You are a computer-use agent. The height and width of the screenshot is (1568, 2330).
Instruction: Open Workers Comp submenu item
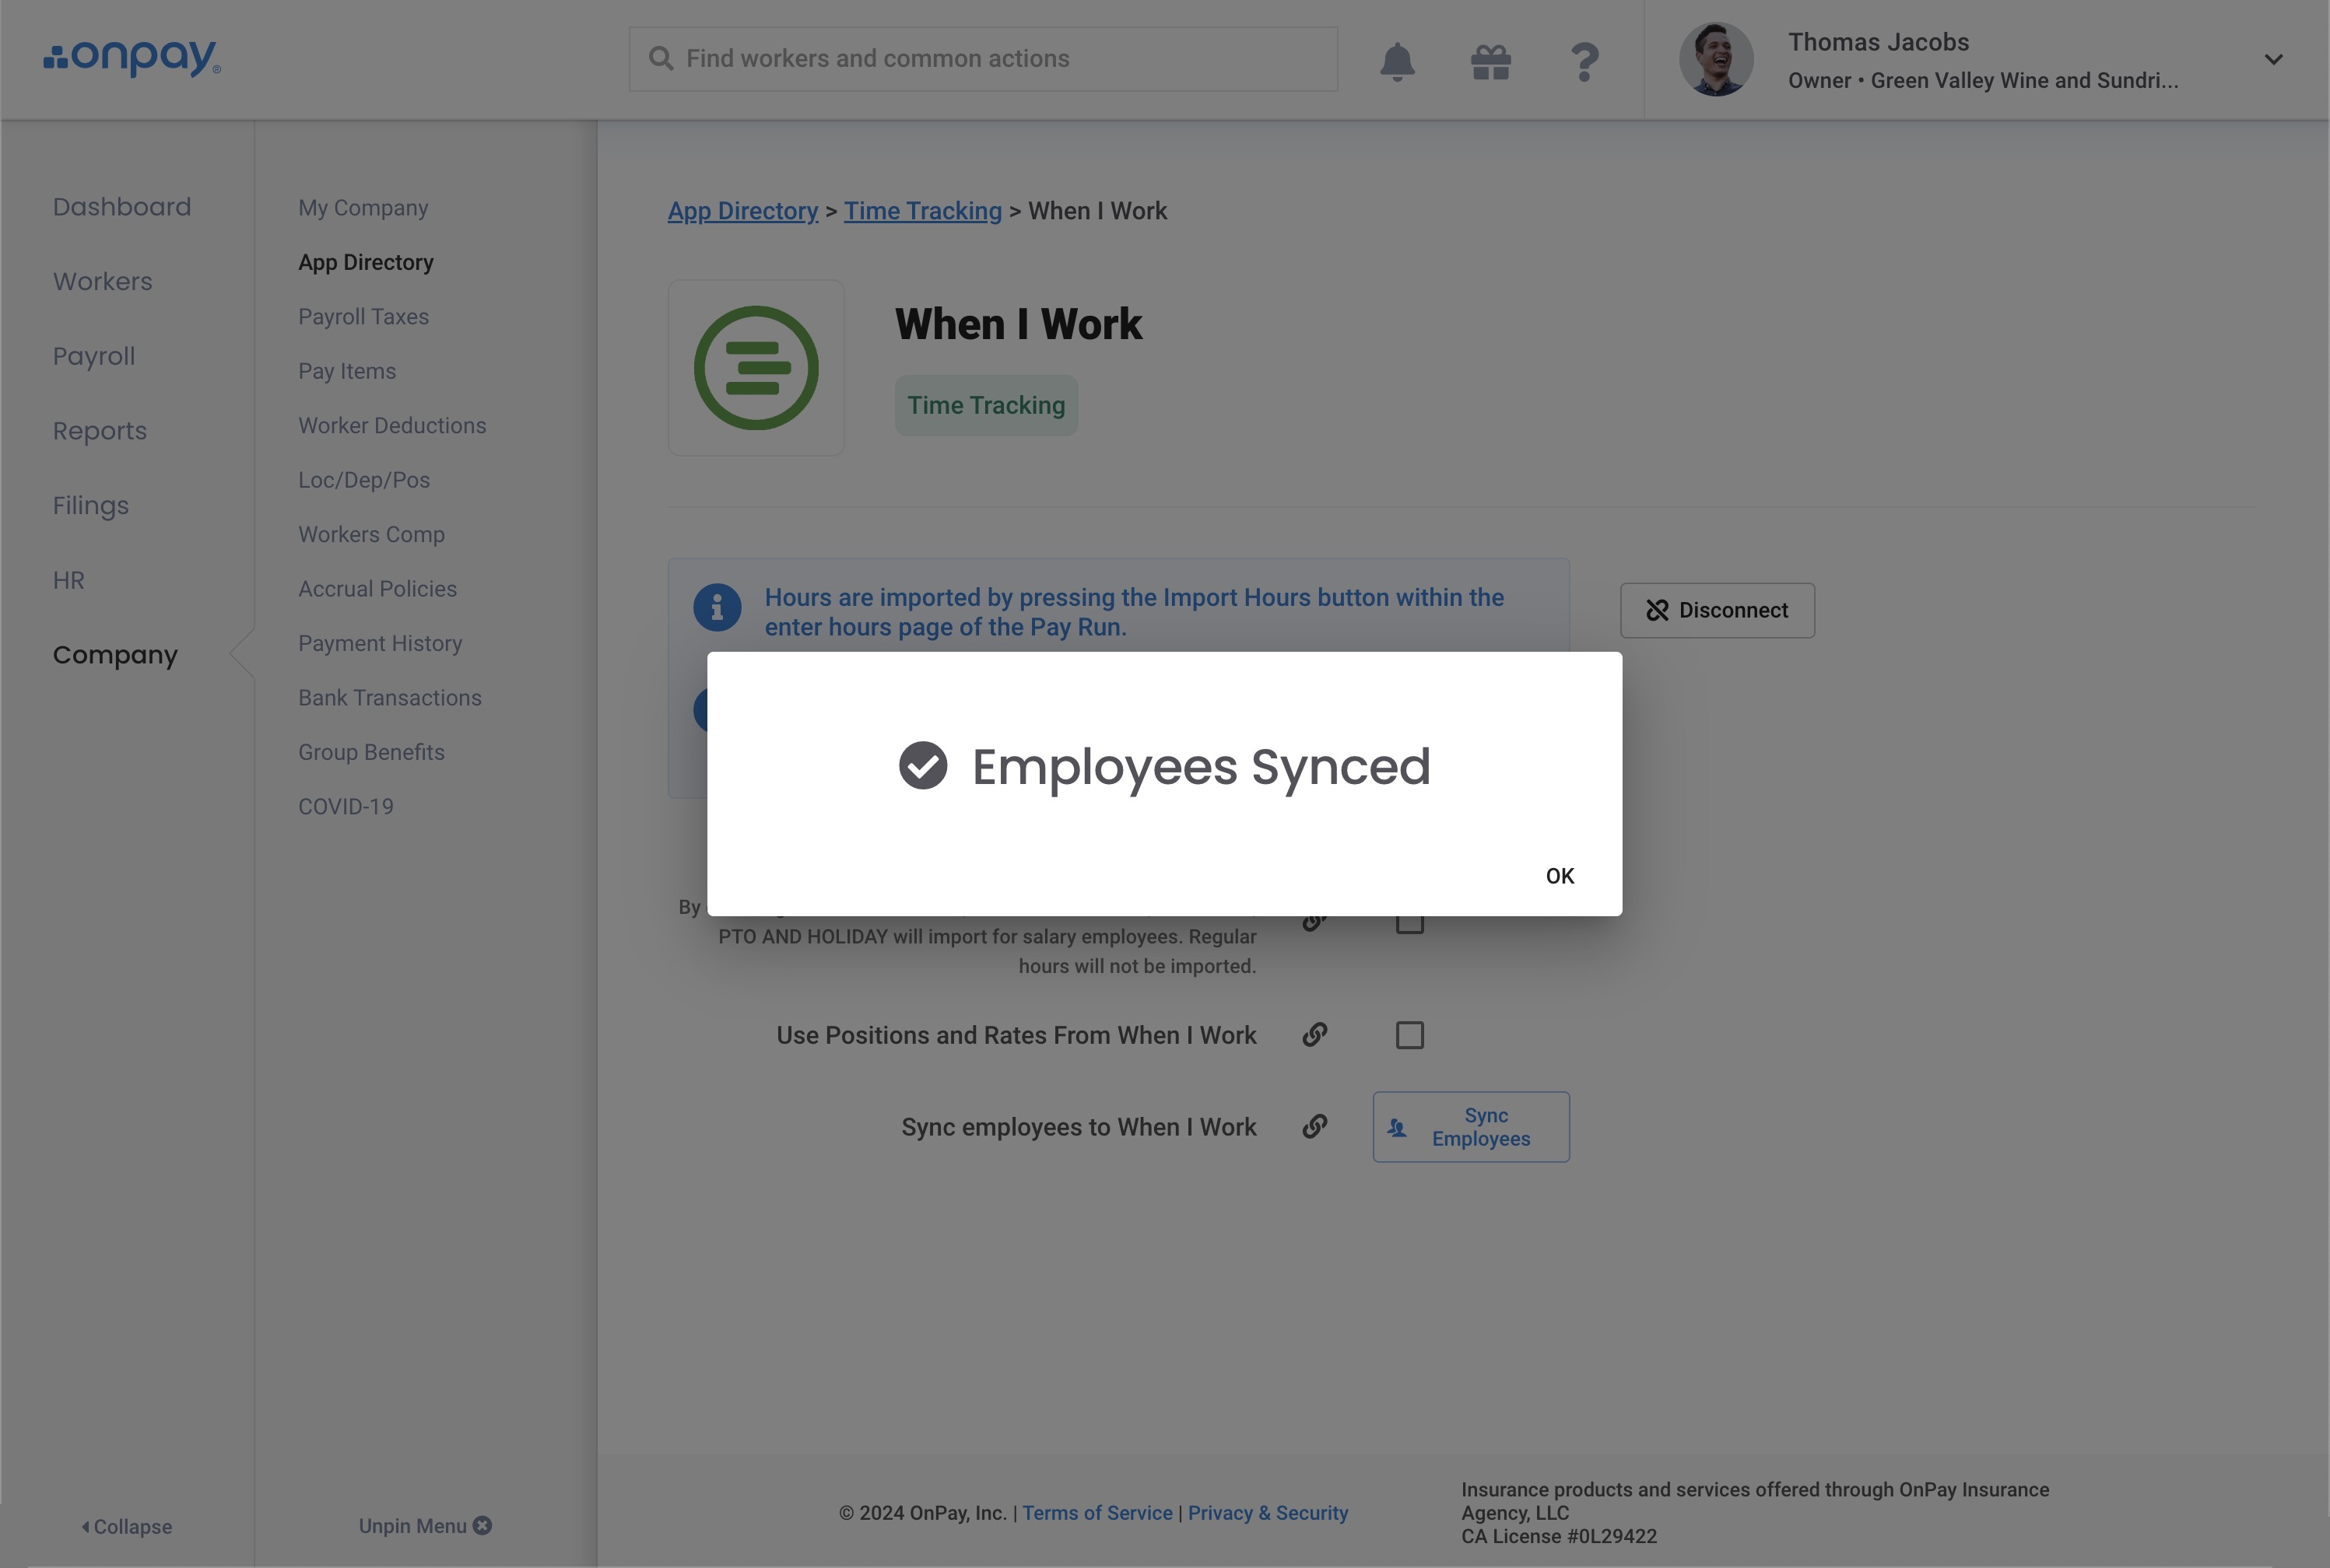[x=371, y=535]
